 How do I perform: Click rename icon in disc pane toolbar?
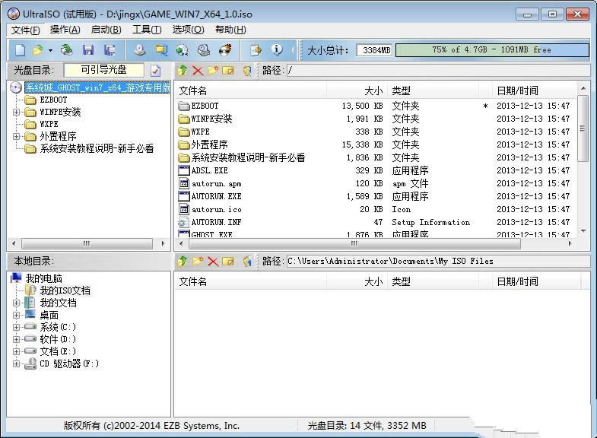pyautogui.click(x=228, y=71)
